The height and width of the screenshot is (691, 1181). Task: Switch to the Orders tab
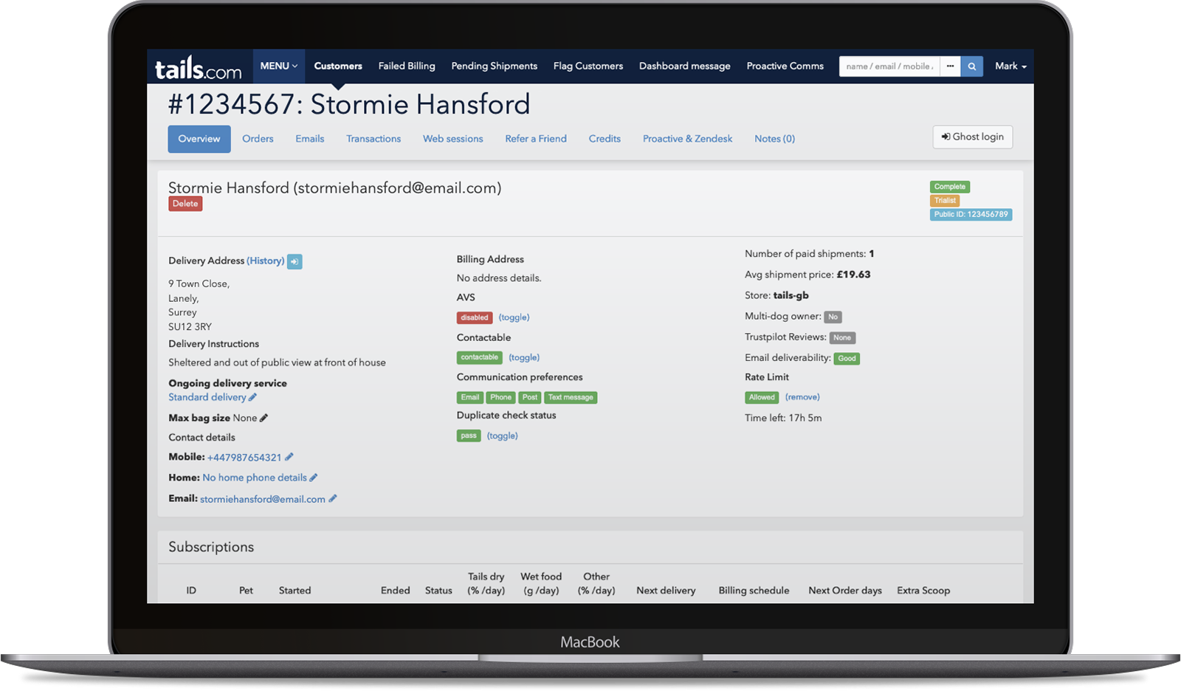(x=258, y=139)
